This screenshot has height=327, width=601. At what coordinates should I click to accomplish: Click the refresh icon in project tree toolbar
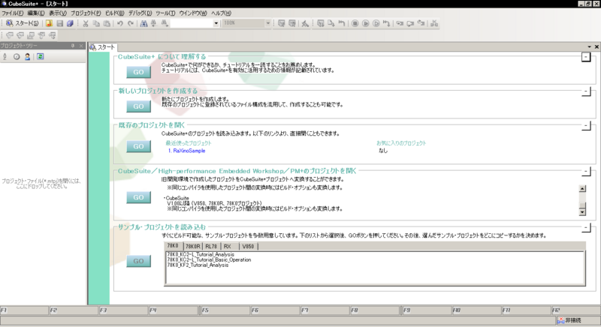41,56
